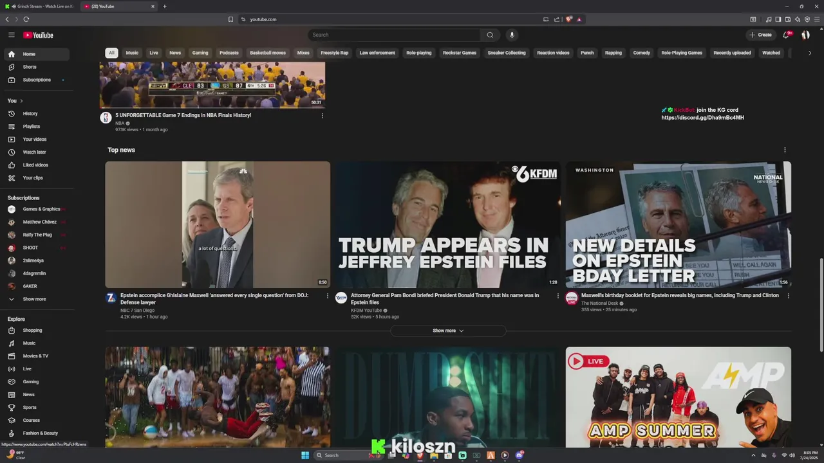This screenshot has width=824, height=463.
Task: Click the Create button
Action: [x=761, y=35]
